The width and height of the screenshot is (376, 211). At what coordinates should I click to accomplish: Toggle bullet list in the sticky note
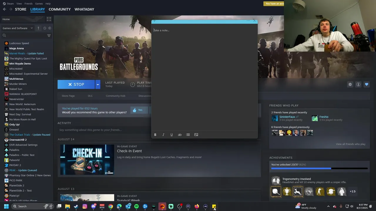tap(188, 135)
